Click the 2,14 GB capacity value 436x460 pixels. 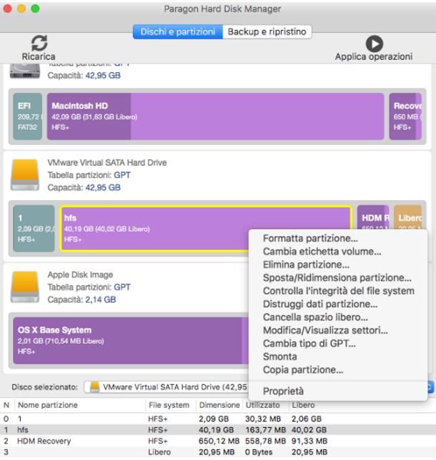coord(100,299)
